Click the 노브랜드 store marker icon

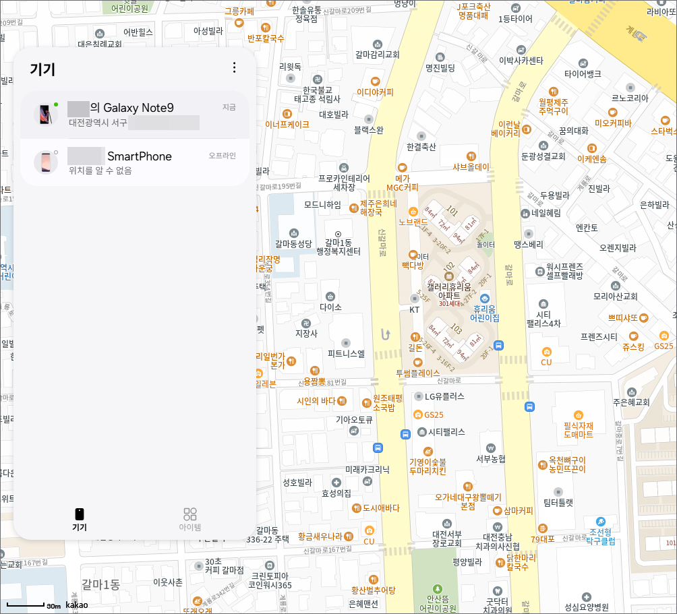pos(413,212)
